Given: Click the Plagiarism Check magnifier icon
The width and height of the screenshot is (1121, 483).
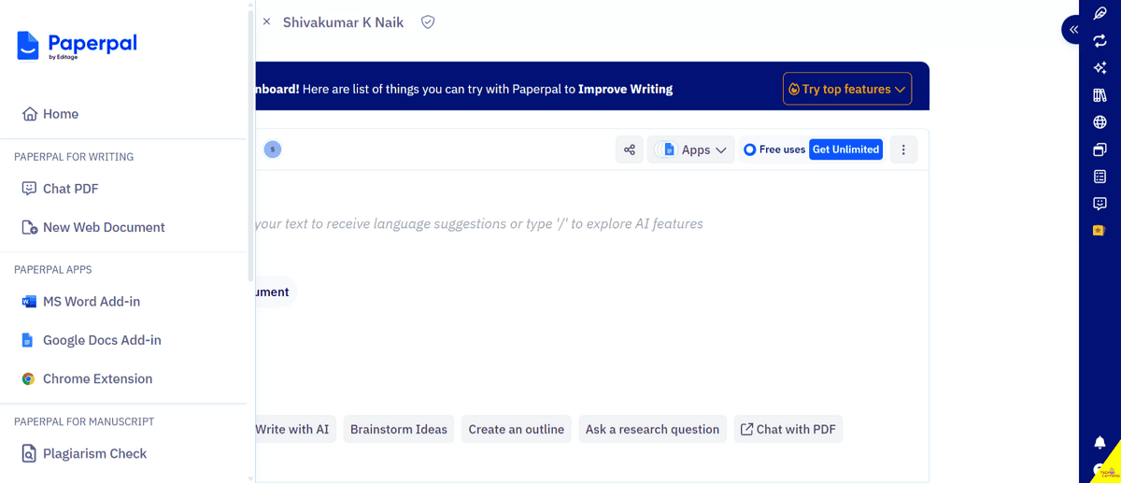Looking at the screenshot, I should tap(29, 454).
